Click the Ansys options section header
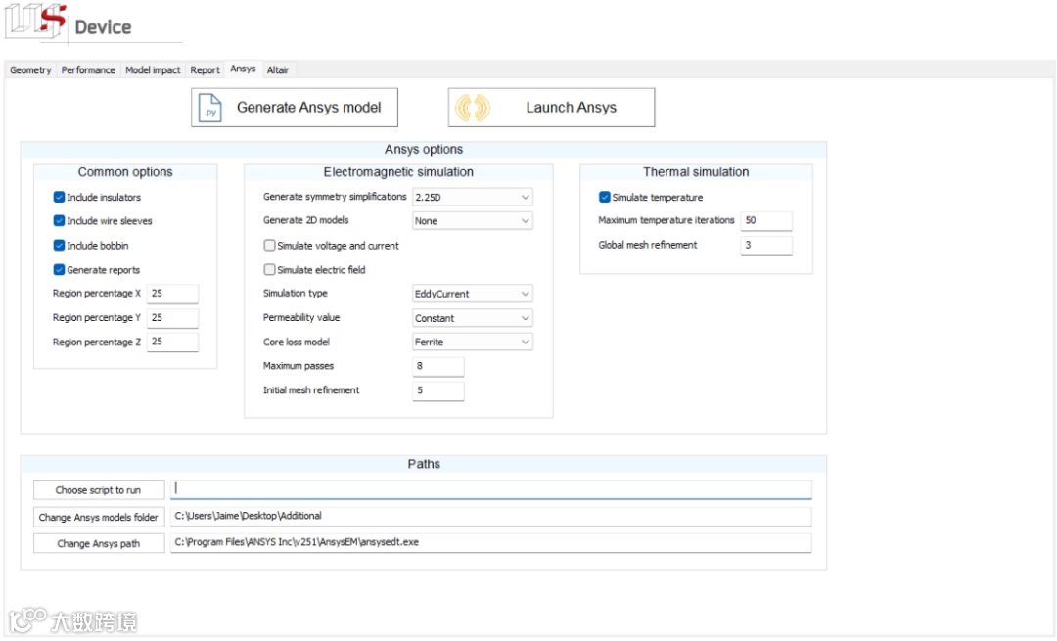 tap(424, 149)
